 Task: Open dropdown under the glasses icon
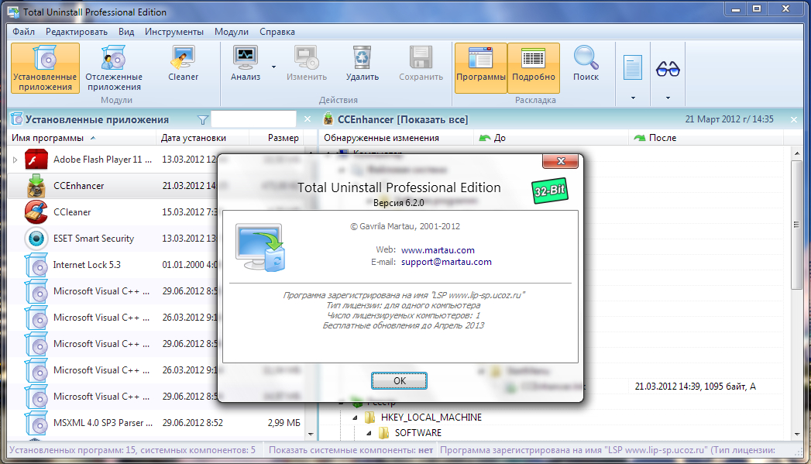(x=668, y=98)
